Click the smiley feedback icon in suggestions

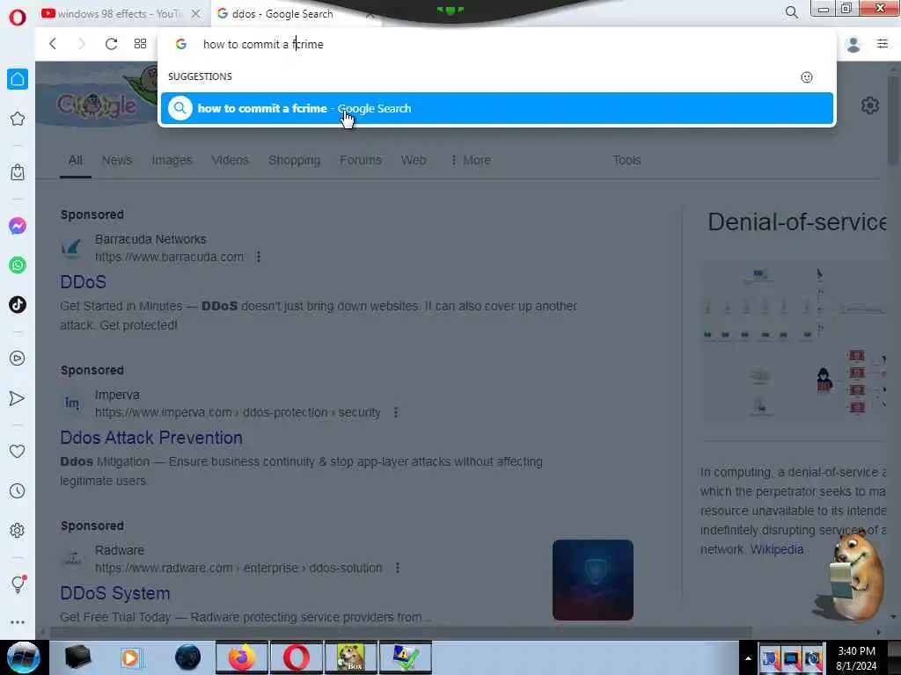click(x=807, y=77)
